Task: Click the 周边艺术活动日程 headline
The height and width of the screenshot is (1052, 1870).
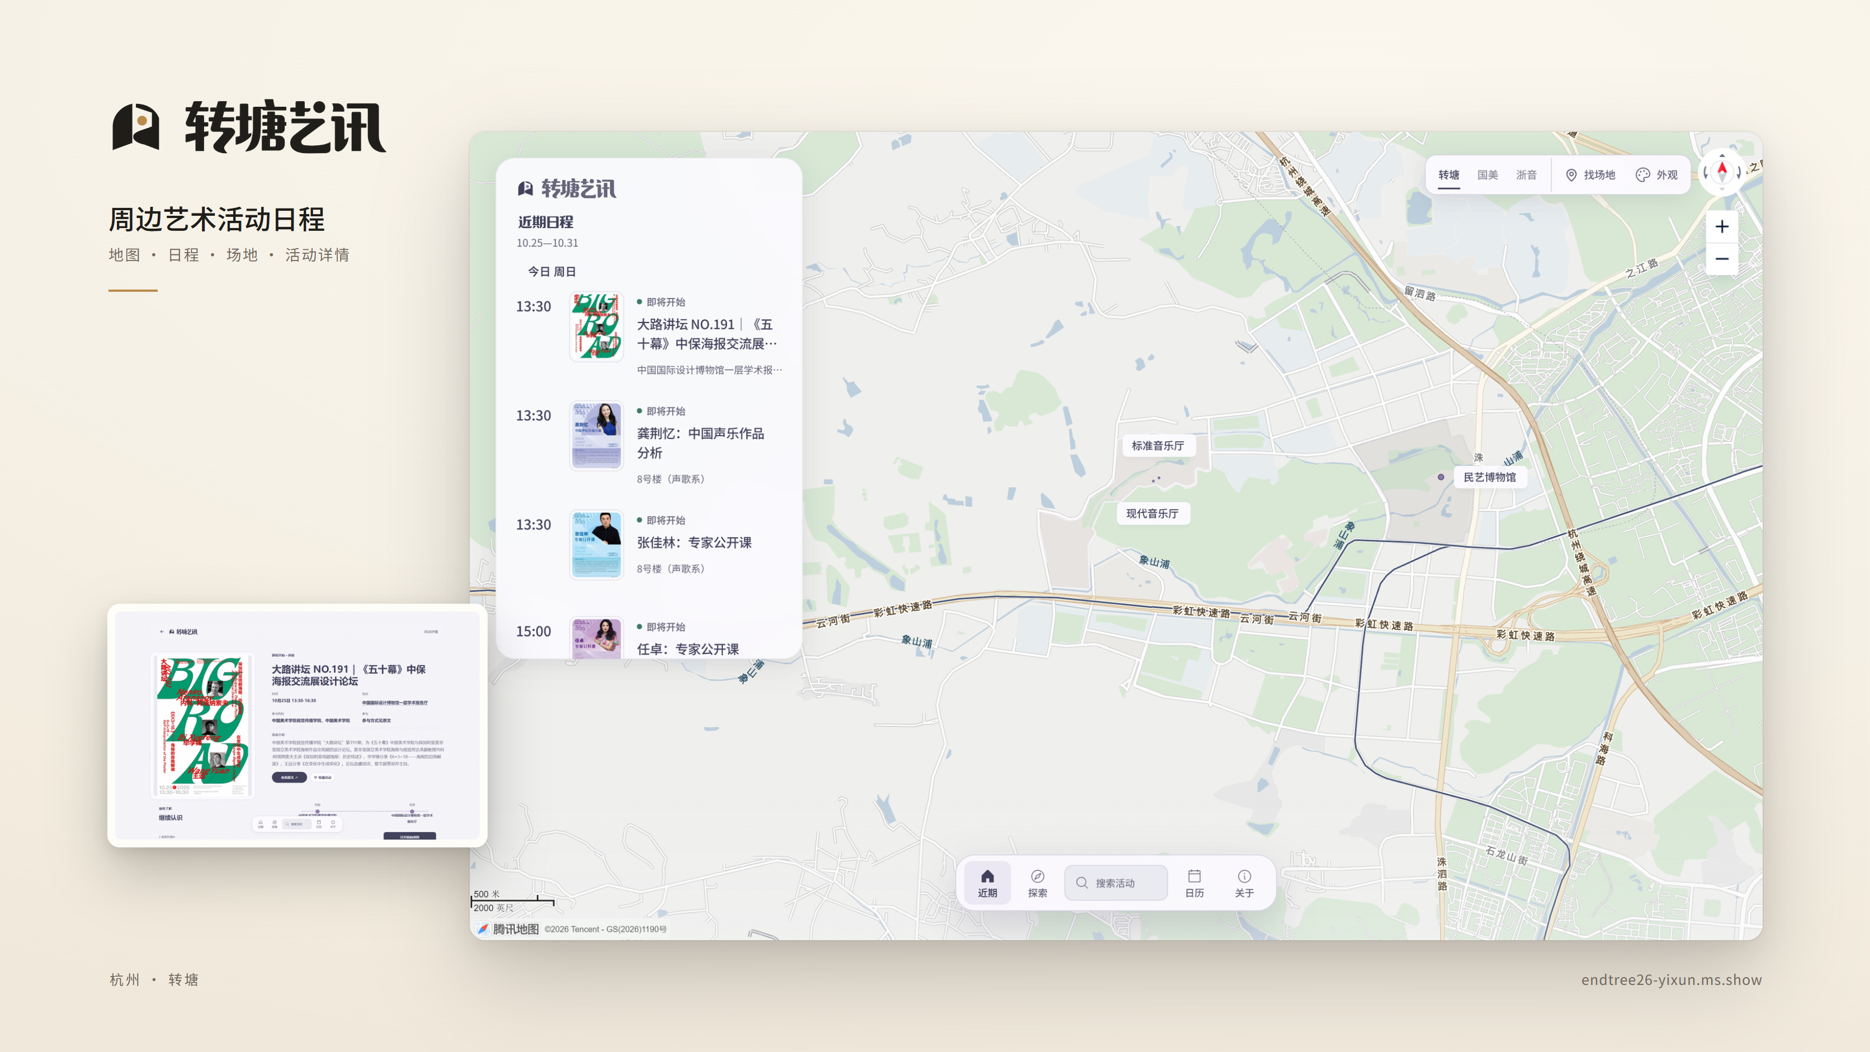Action: click(216, 219)
